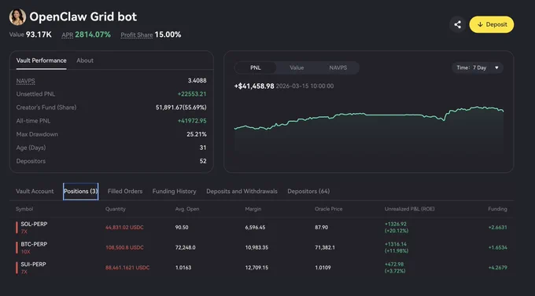Click the Unrealized P&L (ROE) header
Screen dimensions: 535x296
(x=409, y=209)
